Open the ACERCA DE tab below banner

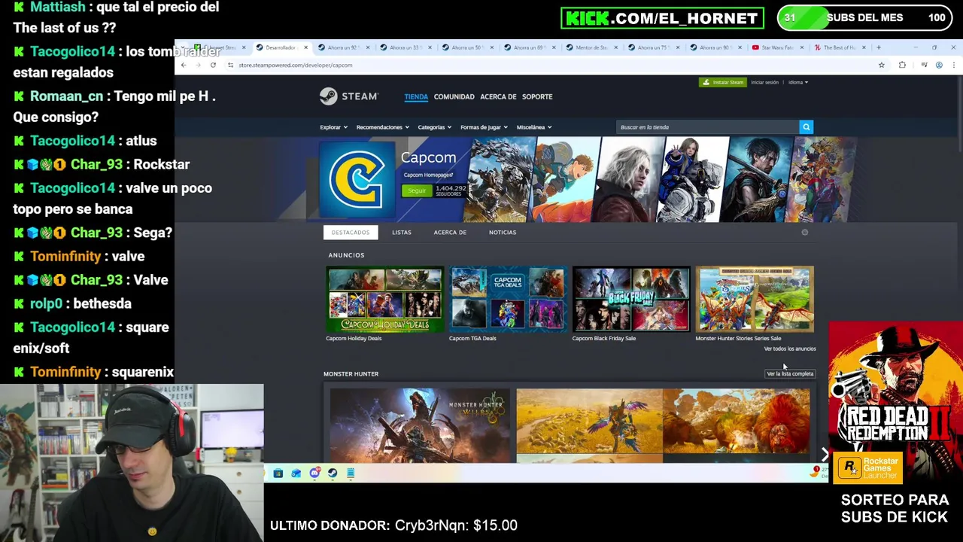click(450, 233)
